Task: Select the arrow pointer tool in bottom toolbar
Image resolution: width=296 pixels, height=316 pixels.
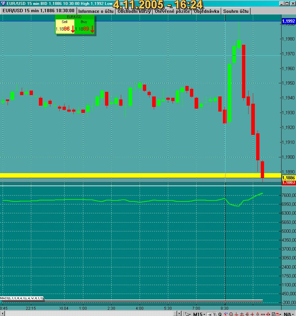Action: click(188, 314)
